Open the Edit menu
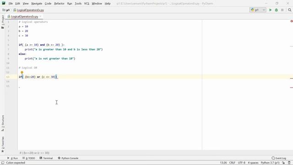 tap(17, 3)
